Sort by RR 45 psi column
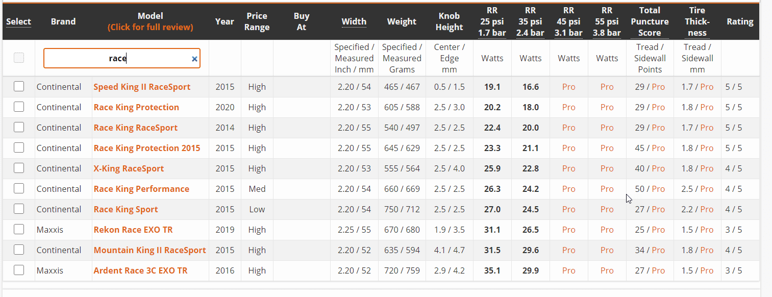This screenshot has width=772, height=297. coord(568,21)
